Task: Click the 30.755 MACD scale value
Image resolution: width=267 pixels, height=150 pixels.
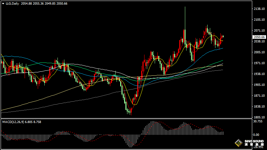Action: pos(258,121)
